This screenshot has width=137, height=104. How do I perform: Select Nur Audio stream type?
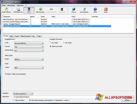coord(64,43)
